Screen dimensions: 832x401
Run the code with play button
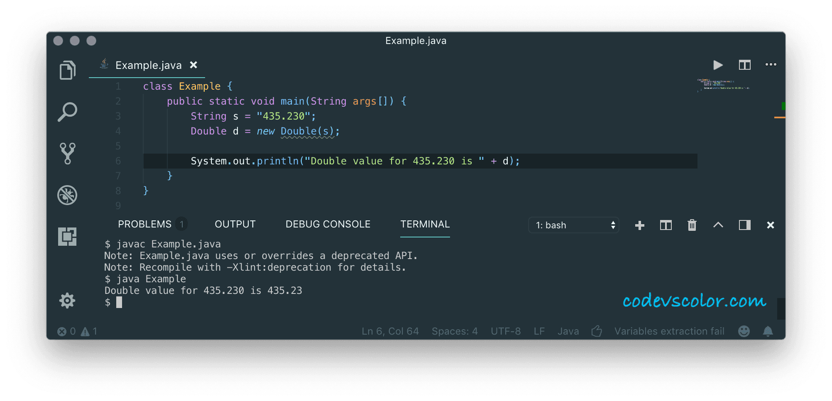718,65
